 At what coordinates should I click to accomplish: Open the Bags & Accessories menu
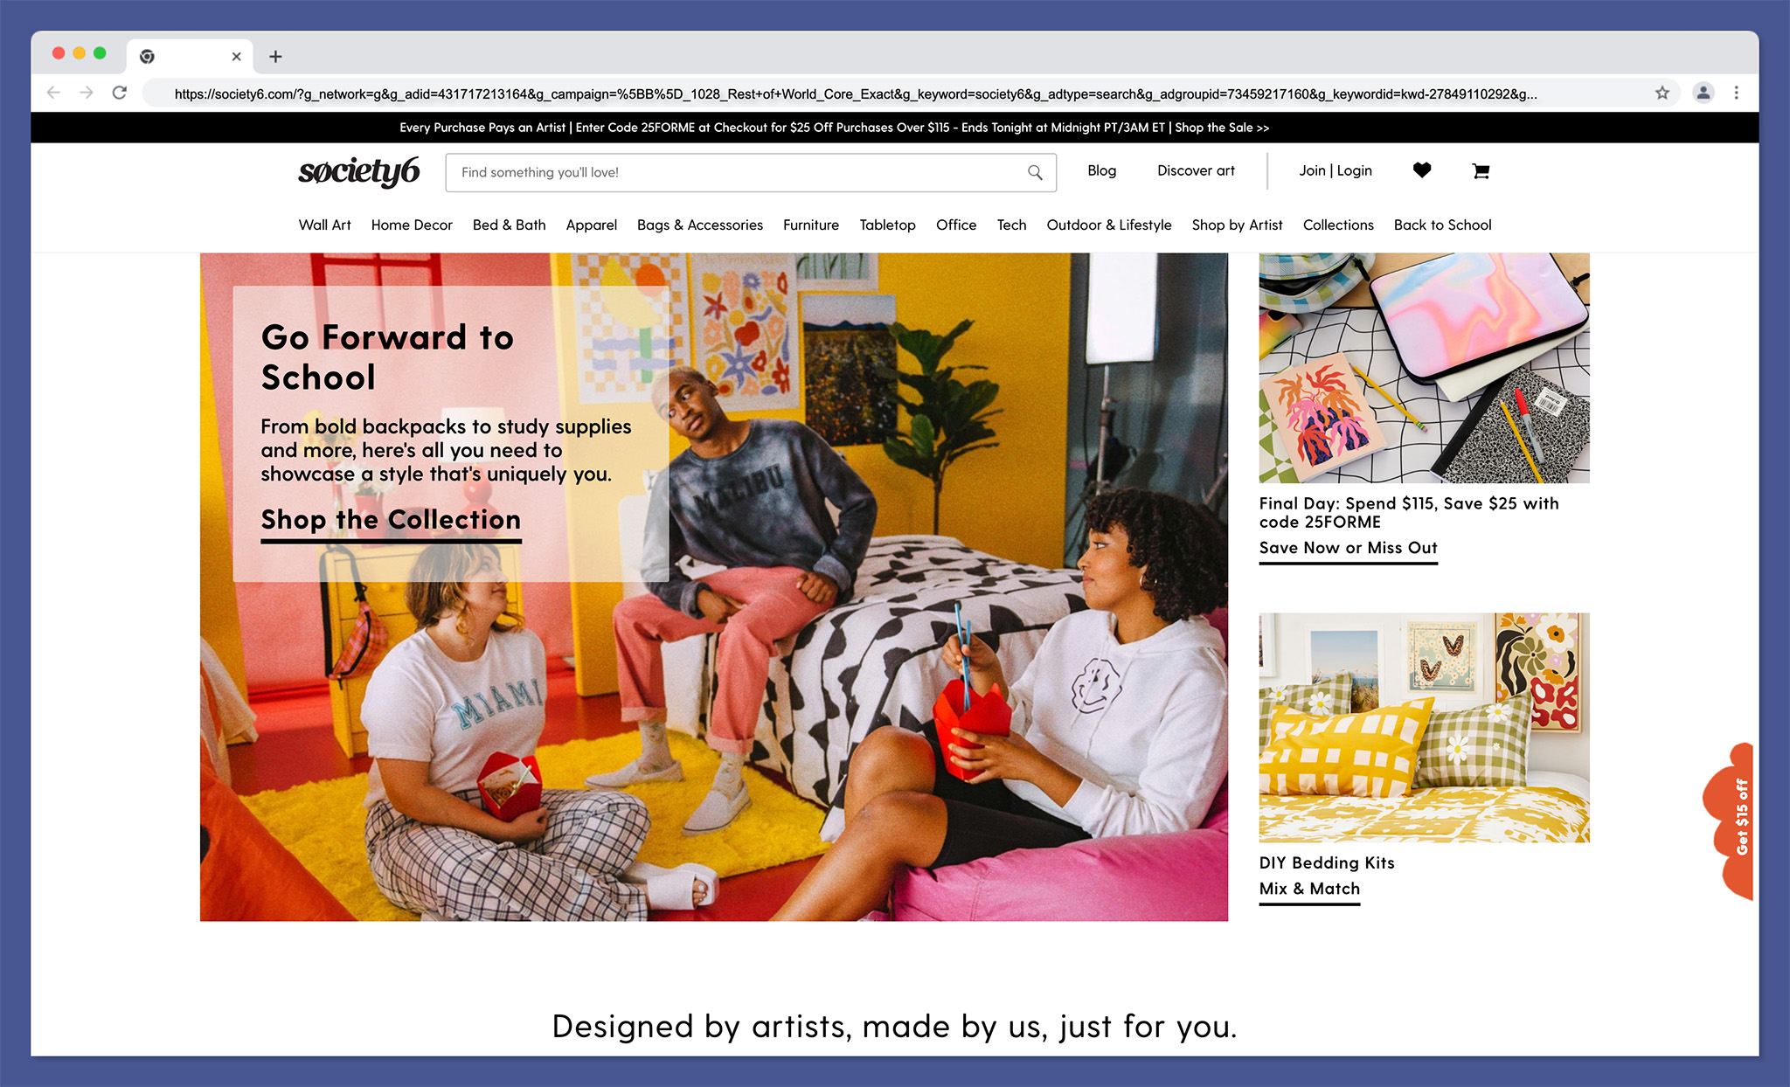coord(699,225)
